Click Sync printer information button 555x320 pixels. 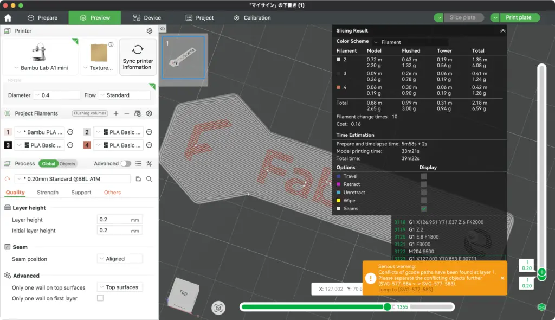coord(138,57)
